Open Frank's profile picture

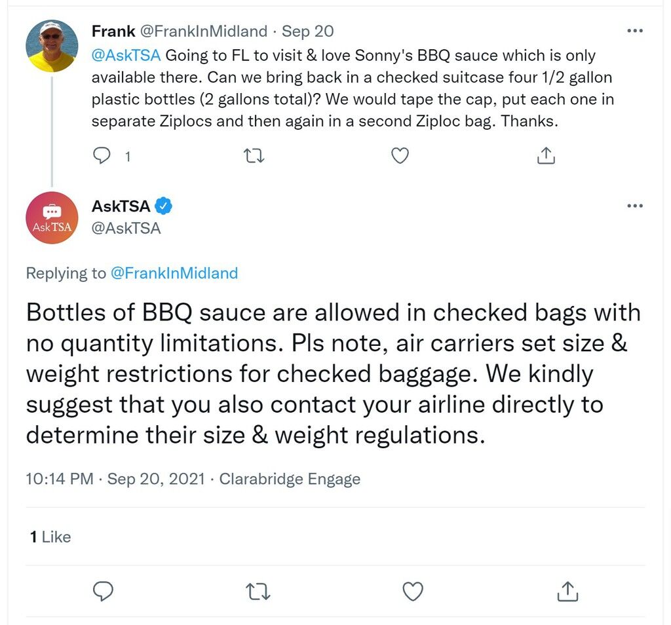click(x=52, y=46)
